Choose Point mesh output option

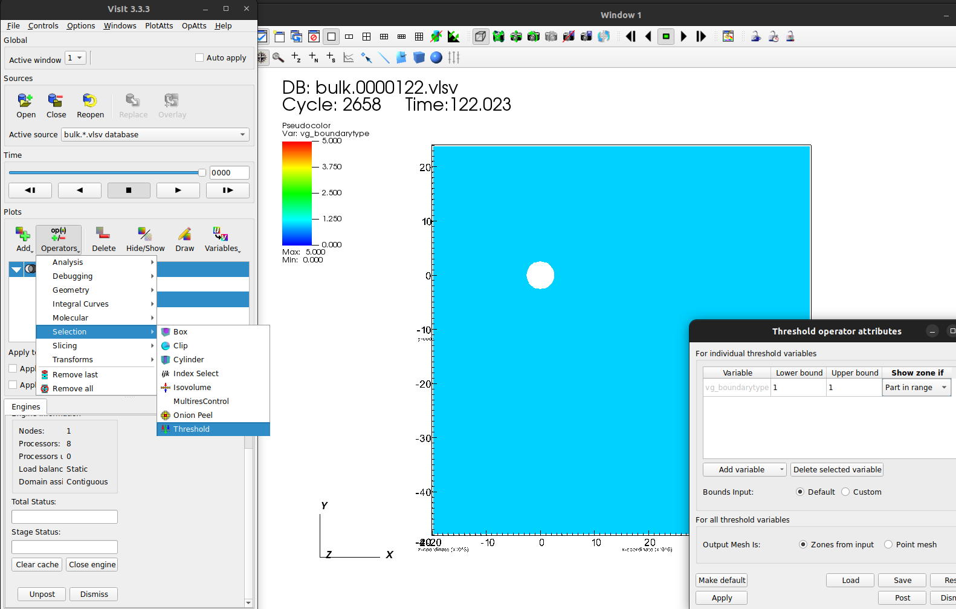click(x=888, y=545)
